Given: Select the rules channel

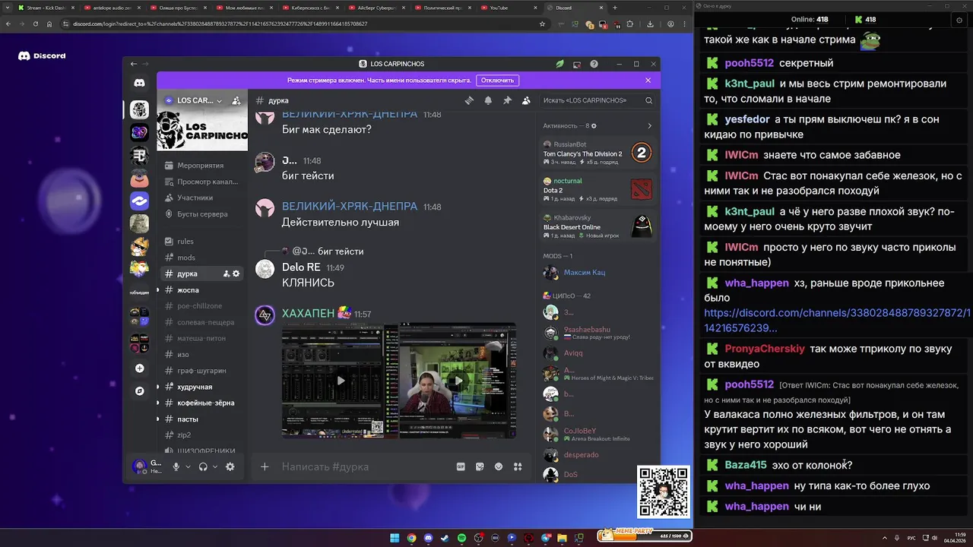Looking at the screenshot, I should click(201, 242).
